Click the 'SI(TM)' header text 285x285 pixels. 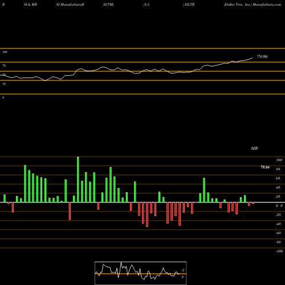(x=108, y=5)
